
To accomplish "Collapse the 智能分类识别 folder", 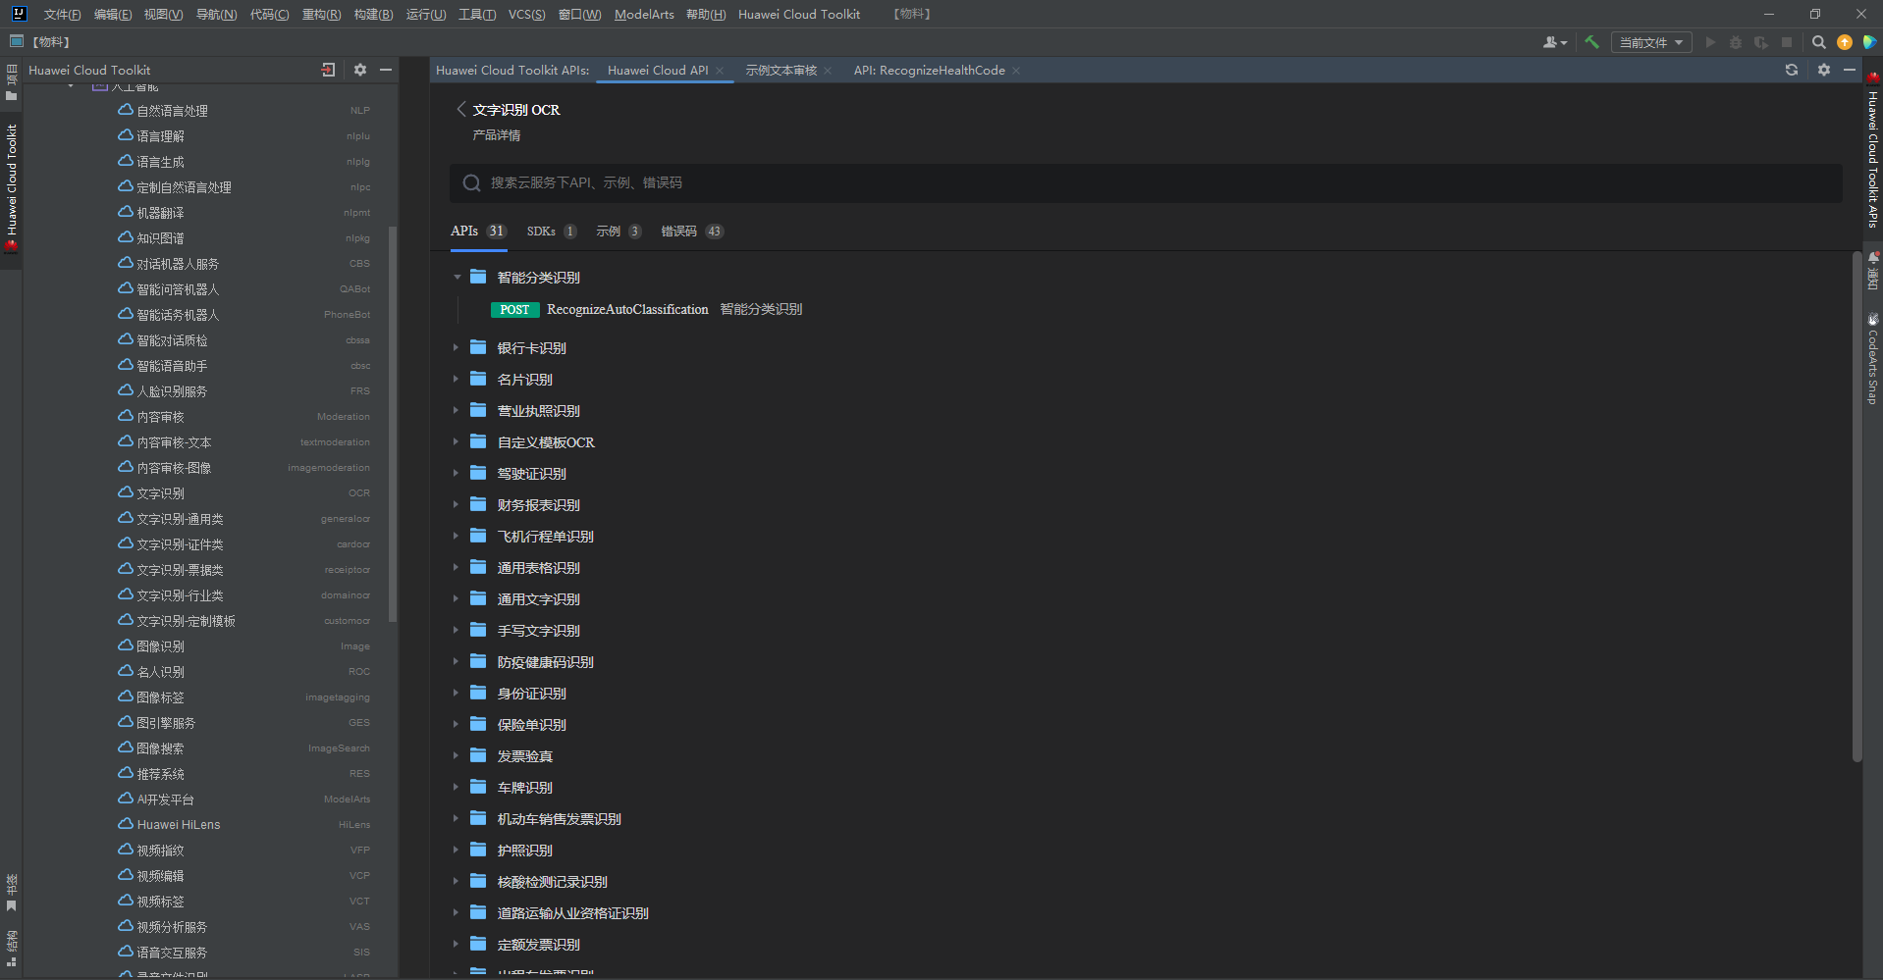I will 457,278.
